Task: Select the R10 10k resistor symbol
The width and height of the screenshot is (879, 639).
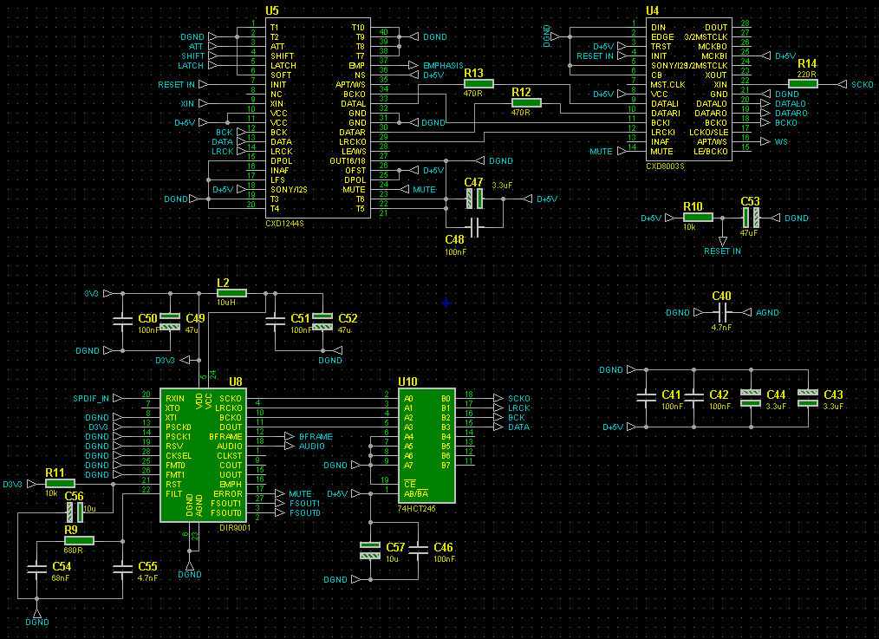Action: 698,218
